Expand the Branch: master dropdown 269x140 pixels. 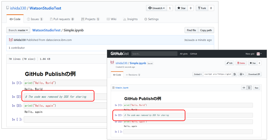[x=18, y=30]
